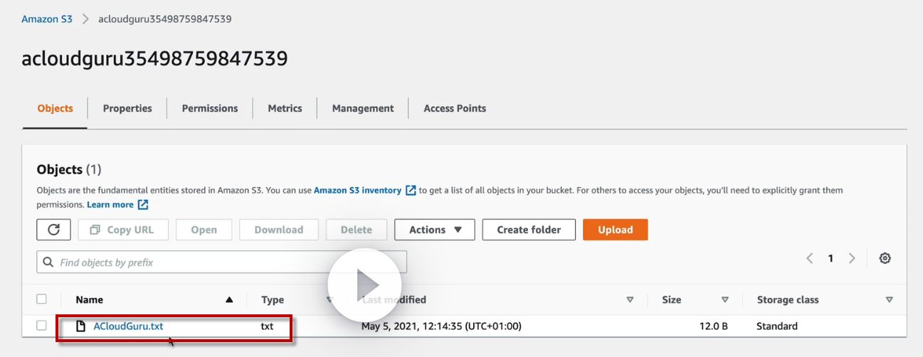The width and height of the screenshot is (923, 357).
Task: Click page number 1 in pagination
Action: click(x=830, y=259)
